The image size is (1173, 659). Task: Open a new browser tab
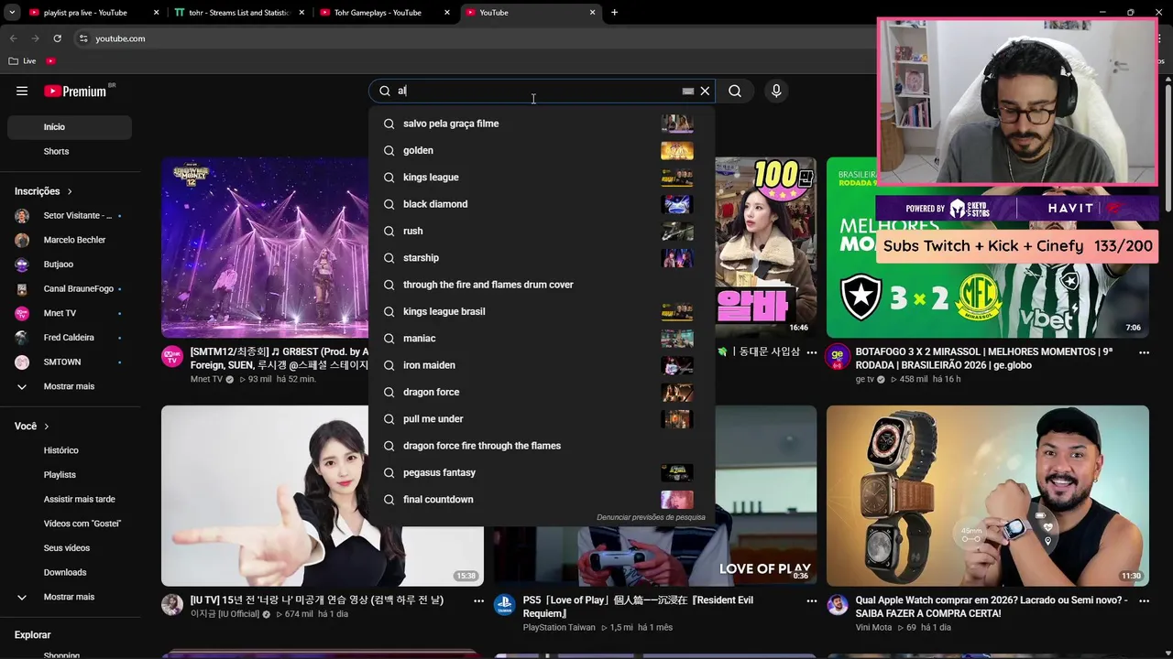614,13
